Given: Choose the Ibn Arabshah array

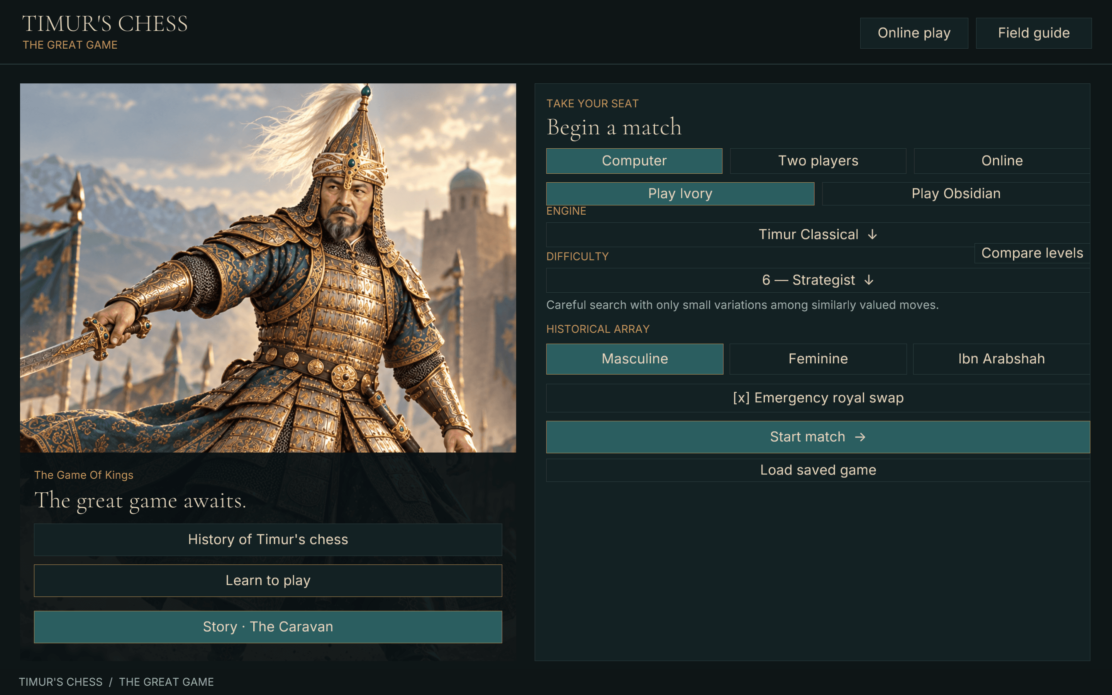Looking at the screenshot, I should [1001, 359].
